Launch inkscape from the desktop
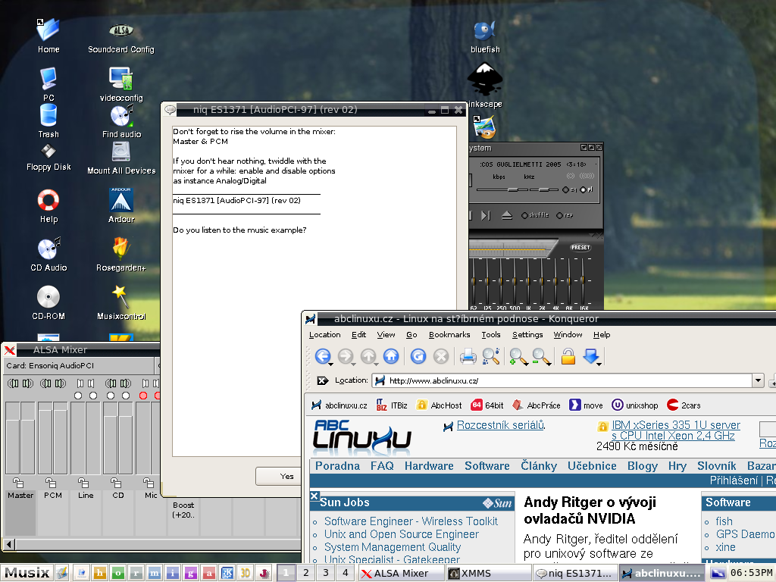The height and width of the screenshot is (582, 776). [x=485, y=85]
